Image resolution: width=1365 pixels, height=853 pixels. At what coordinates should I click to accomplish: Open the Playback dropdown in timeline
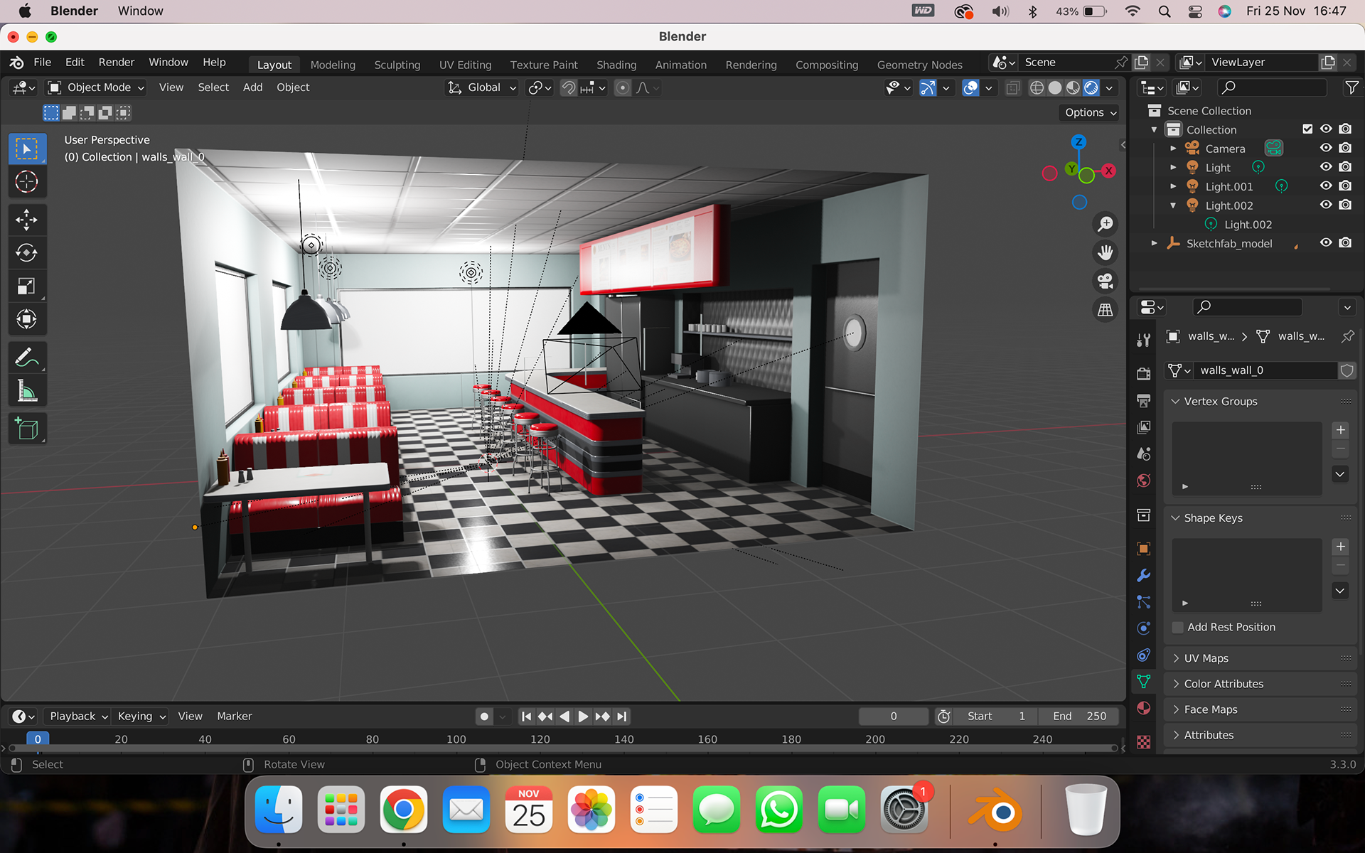coord(78,716)
